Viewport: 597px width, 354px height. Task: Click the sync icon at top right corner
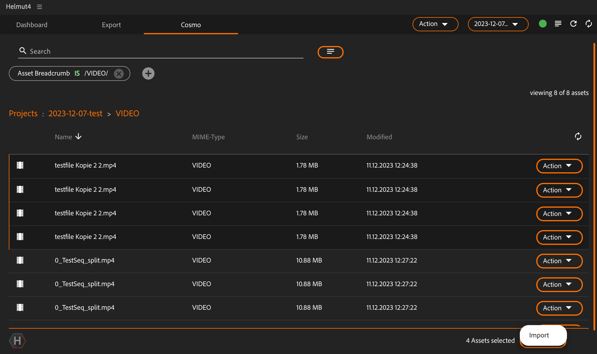pyautogui.click(x=588, y=24)
